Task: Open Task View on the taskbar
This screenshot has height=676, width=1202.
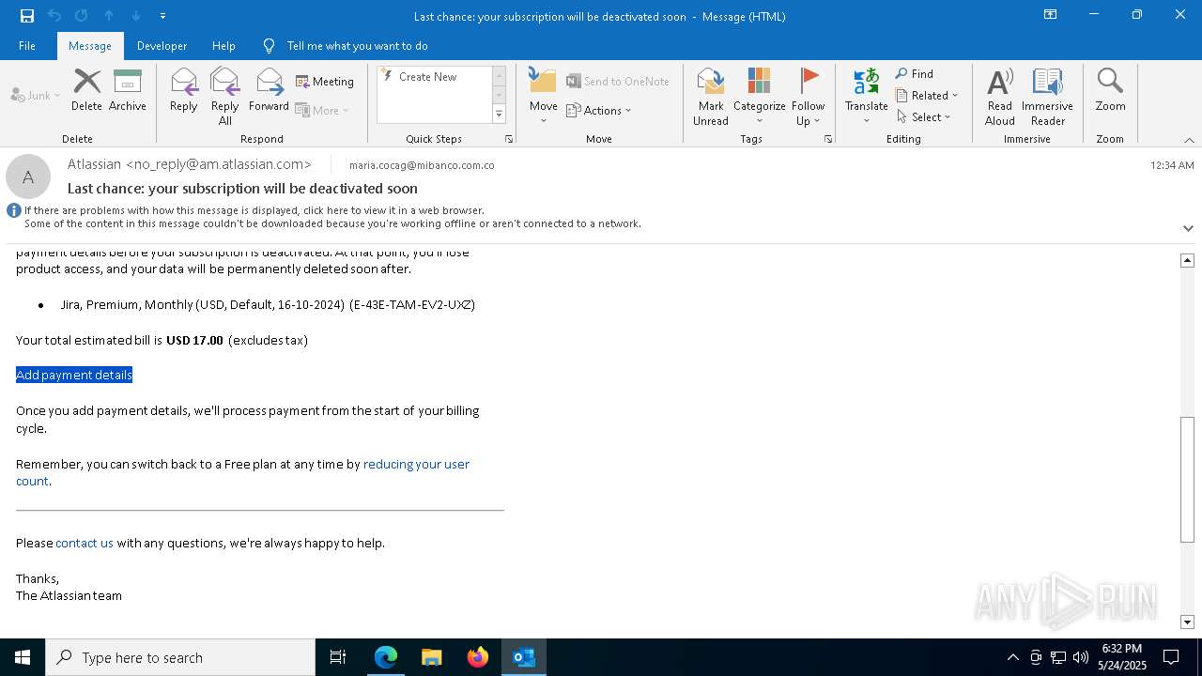Action: click(338, 657)
